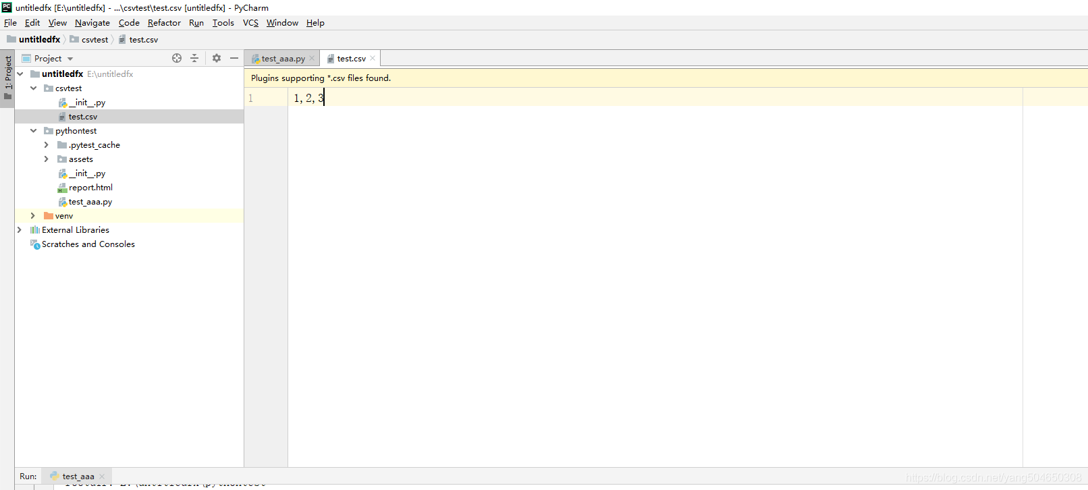Open the Code menu
1088x490 pixels.
[x=129, y=22]
